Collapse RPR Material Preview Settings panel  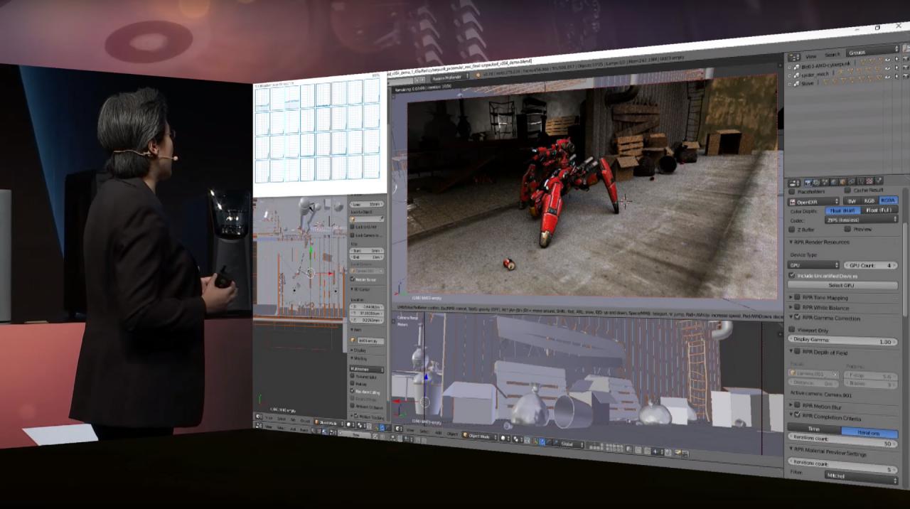tap(791, 448)
